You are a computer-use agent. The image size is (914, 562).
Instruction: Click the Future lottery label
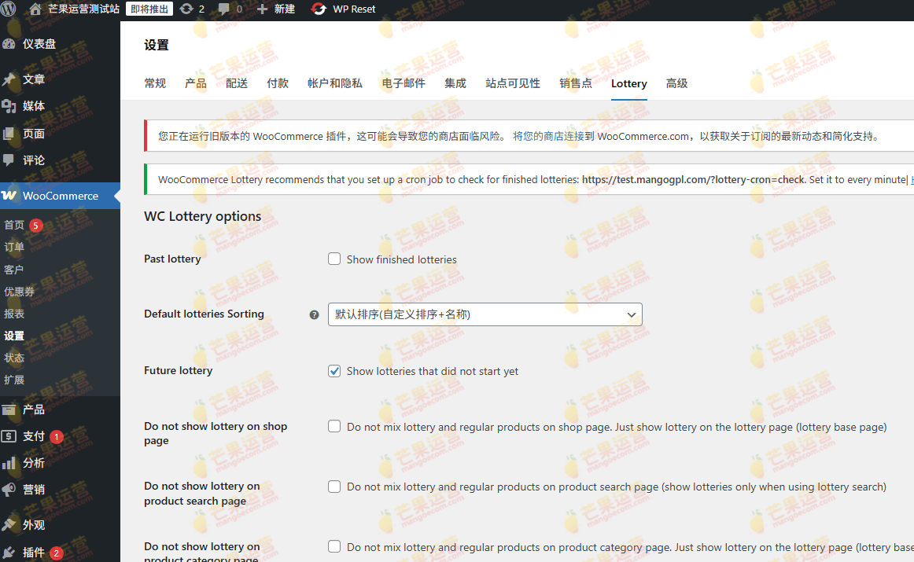(178, 370)
